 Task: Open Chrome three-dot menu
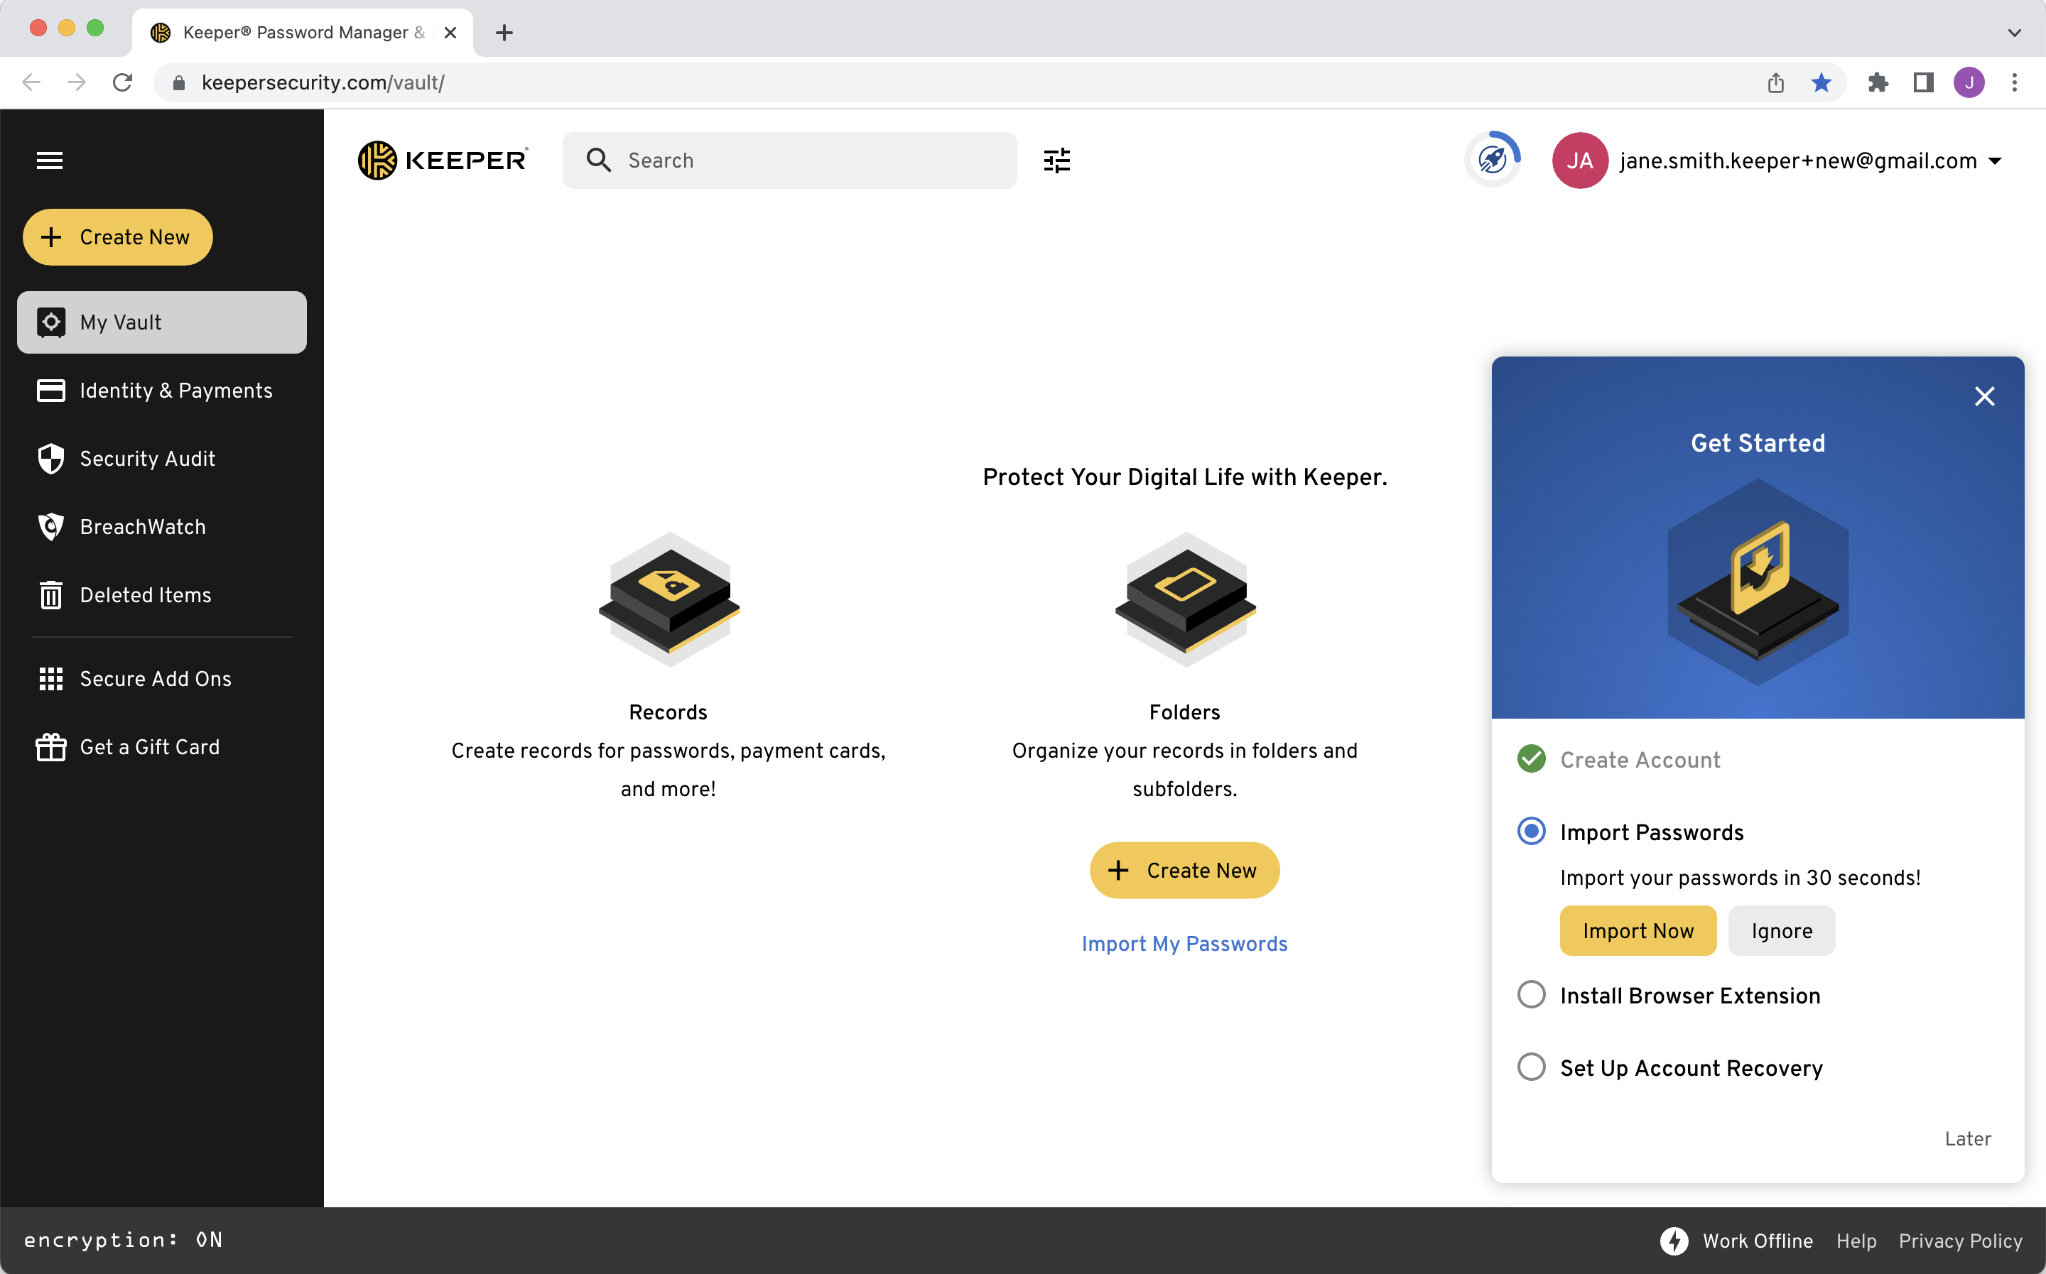tap(2014, 82)
